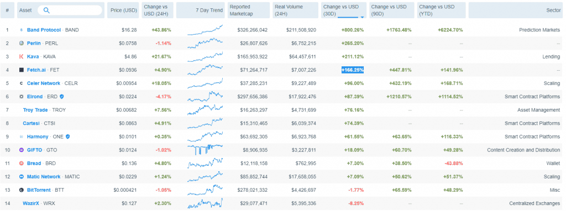Open the Harmony asset link

coord(38,136)
